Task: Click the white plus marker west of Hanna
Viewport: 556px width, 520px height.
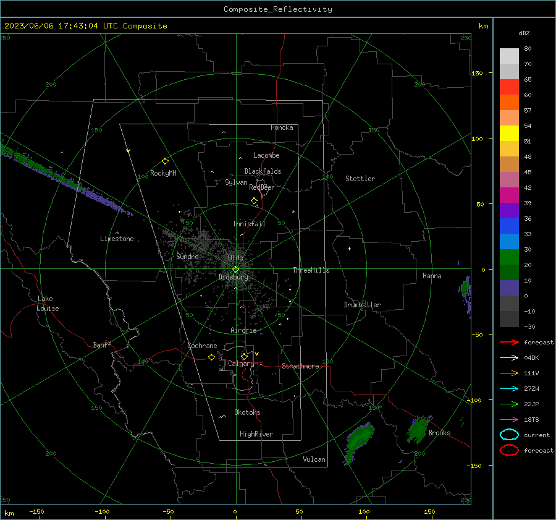Action: point(349,249)
